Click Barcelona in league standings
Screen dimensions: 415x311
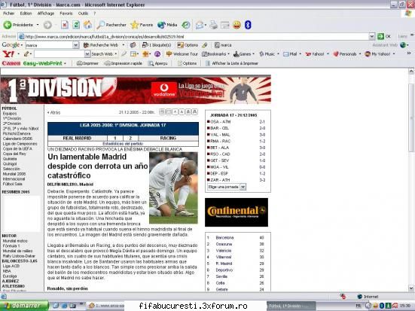pos(224,238)
